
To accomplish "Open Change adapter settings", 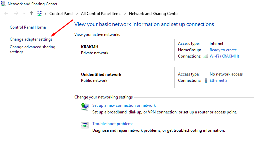I will pos(31,39).
